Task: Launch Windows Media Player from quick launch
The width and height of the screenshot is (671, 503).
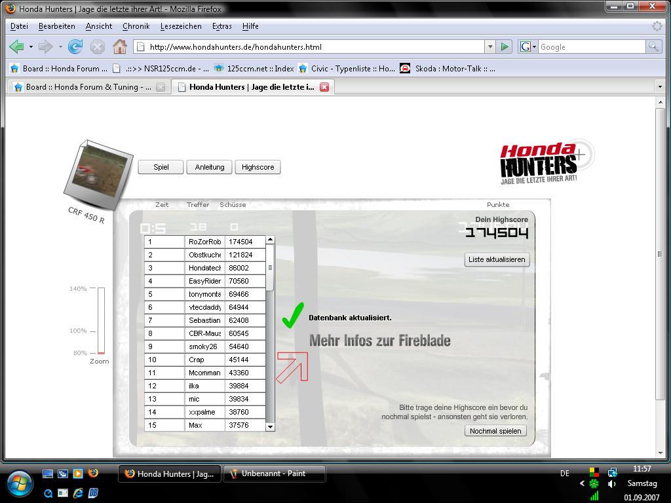Action: coord(78,474)
